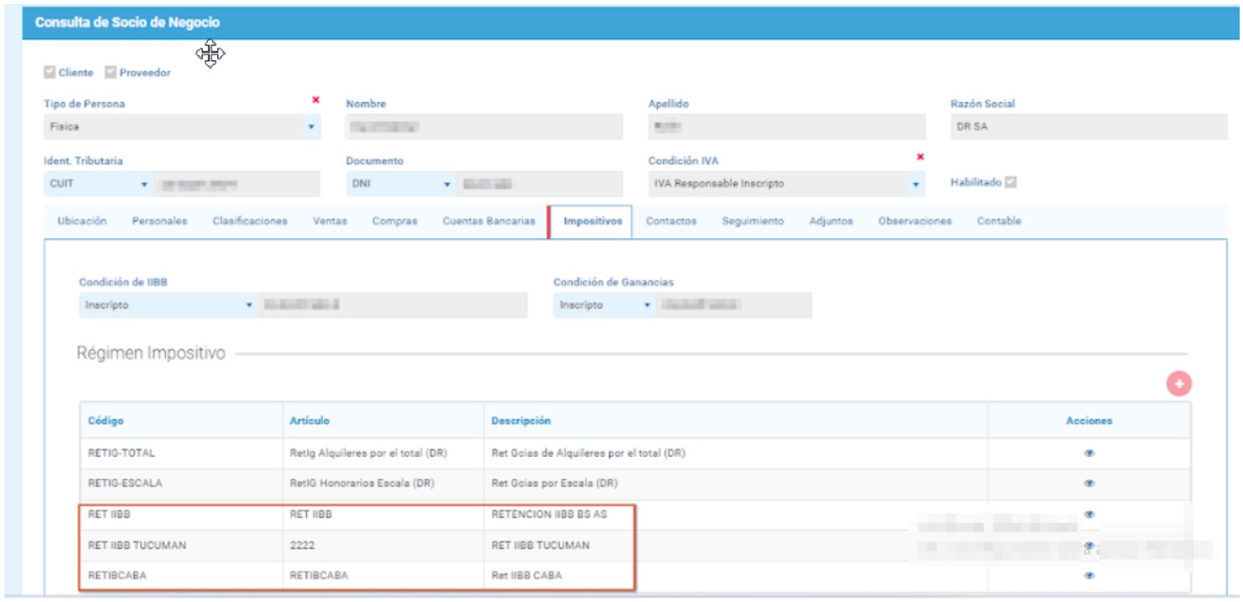Clear Condición IVA with red X
1243x602 pixels.
920,157
